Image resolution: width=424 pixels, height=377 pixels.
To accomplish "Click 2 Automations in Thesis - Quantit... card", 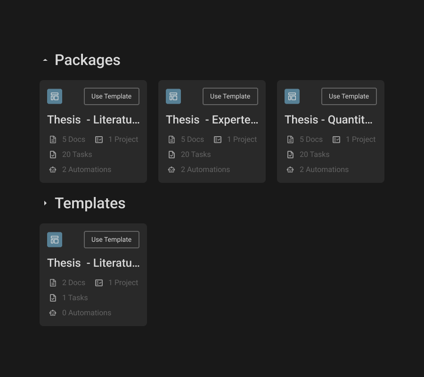I will point(324,170).
